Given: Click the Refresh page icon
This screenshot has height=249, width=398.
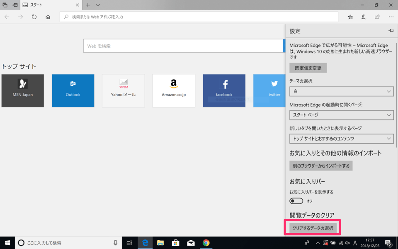Looking at the screenshot, I should (34, 17).
